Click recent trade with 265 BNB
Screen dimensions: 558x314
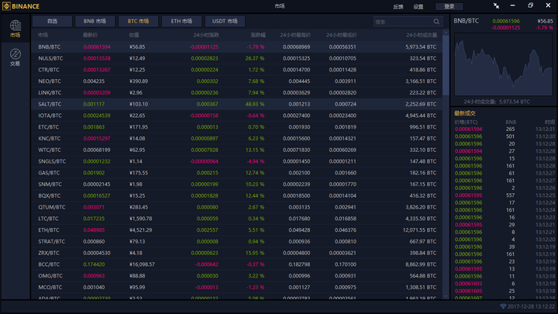pos(505,129)
